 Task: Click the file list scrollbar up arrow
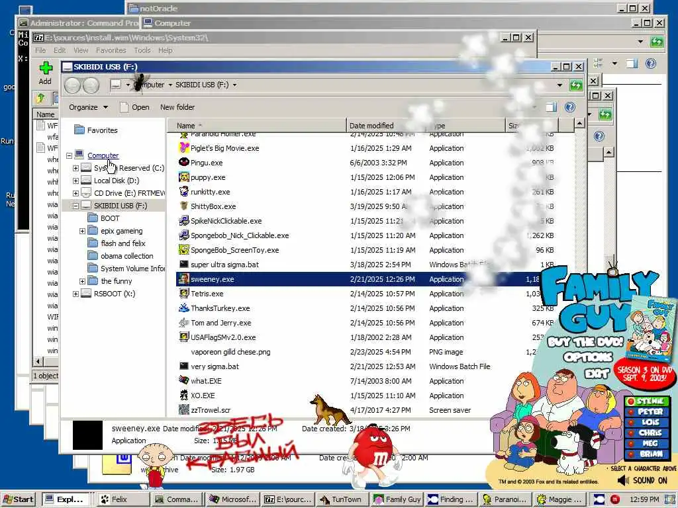579,124
